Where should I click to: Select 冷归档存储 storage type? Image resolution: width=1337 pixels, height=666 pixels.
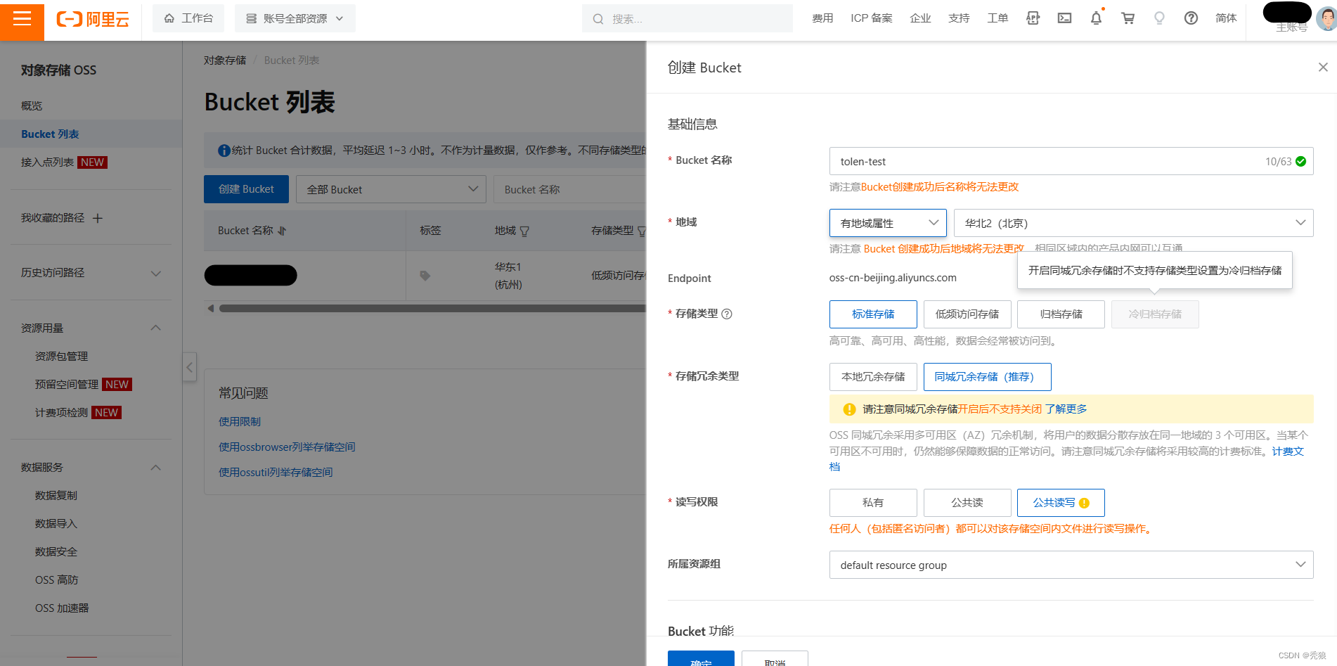coord(1155,314)
